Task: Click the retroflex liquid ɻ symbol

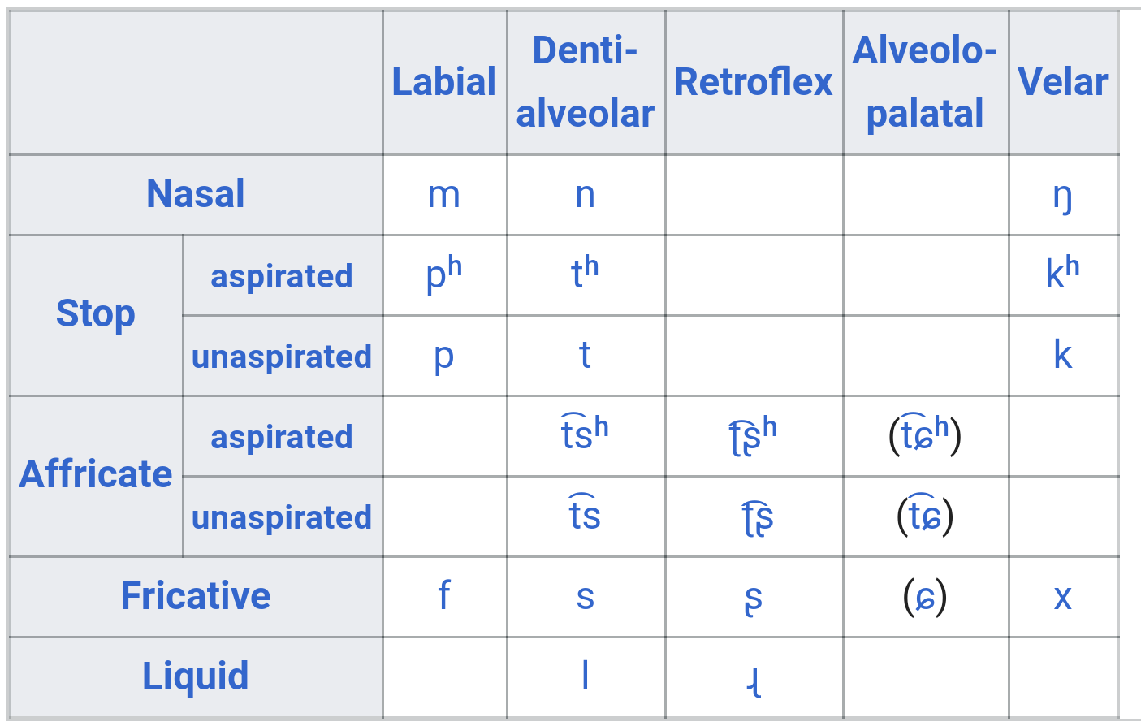Action: coord(754,681)
